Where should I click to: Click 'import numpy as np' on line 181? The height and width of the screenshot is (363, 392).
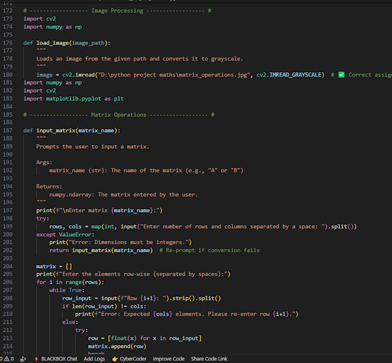pos(52,83)
